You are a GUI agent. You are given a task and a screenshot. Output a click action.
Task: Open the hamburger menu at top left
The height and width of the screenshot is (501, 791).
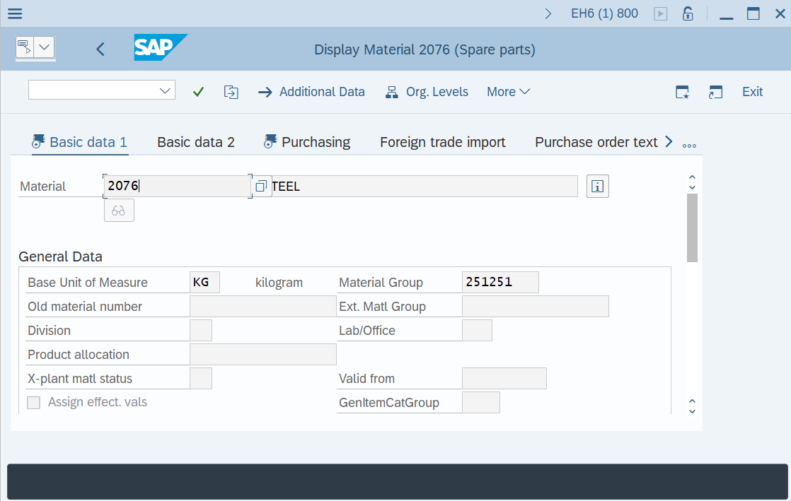coord(14,13)
